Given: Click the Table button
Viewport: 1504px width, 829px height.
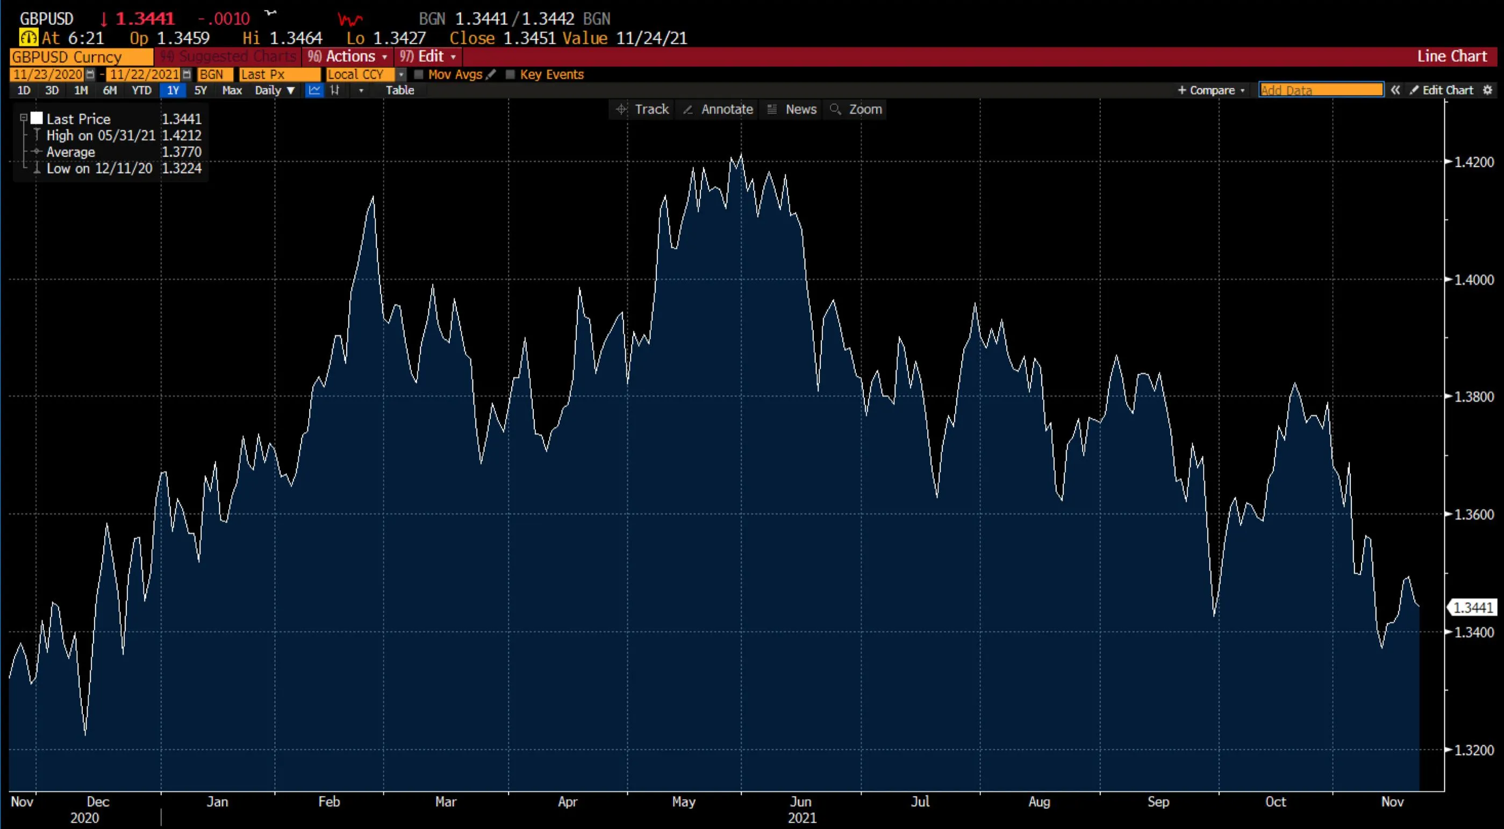Looking at the screenshot, I should click(x=400, y=90).
